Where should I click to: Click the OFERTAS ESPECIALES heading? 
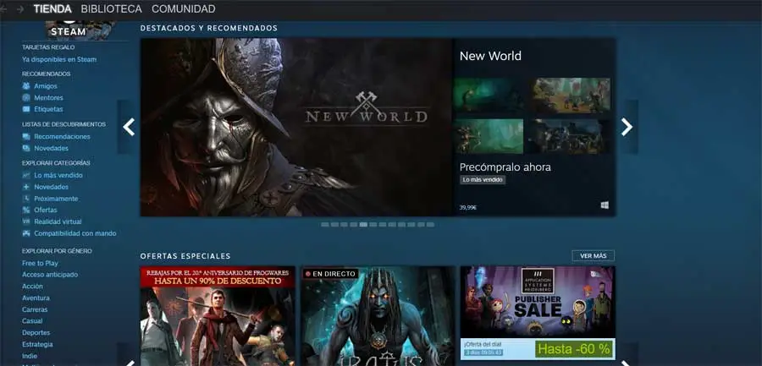pyautogui.click(x=185, y=256)
